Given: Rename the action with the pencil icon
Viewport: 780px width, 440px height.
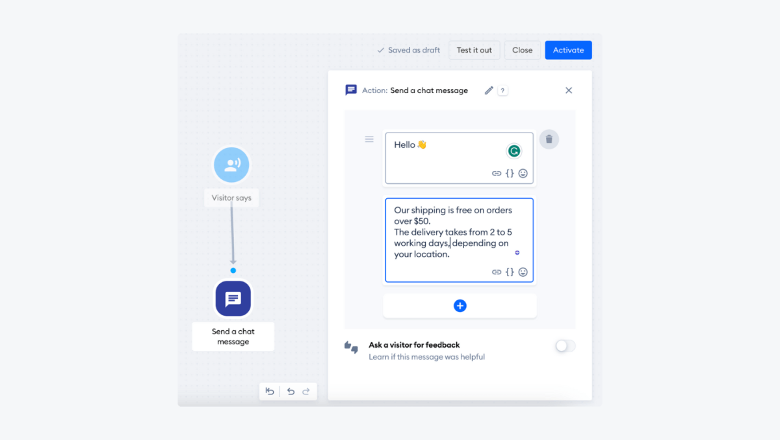Looking at the screenshot, I should (x=489, y=90).
